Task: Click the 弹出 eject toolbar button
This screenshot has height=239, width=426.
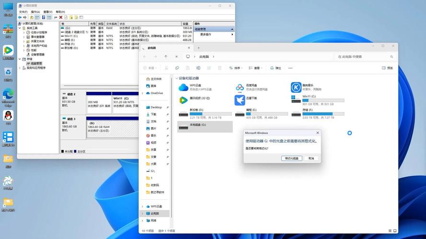Action: pyautogui.click(x=276, y=68)
